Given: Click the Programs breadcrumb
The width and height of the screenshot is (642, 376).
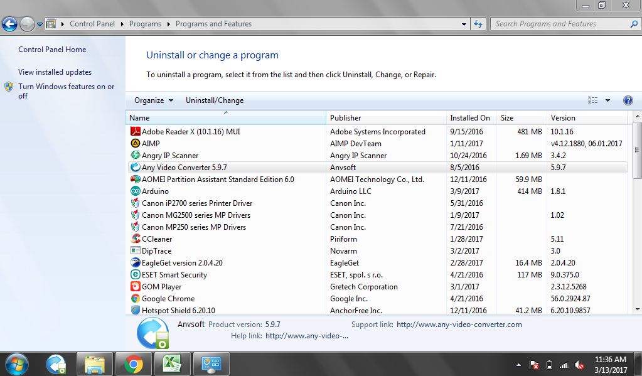Looking at the screenshot, I should (x=145, y=24).
